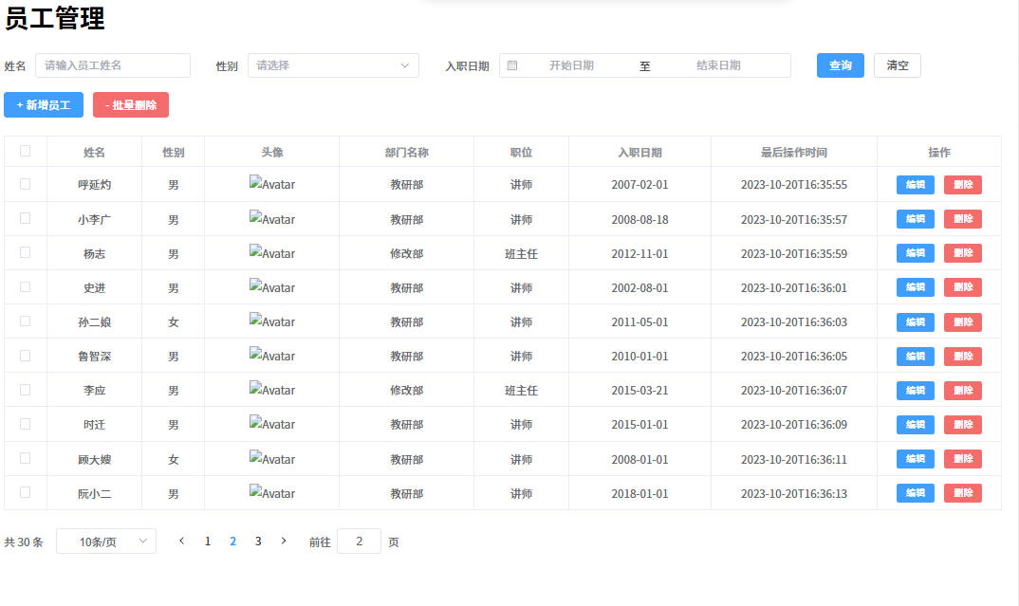Check the row checkbox for 孙二娘

pos(26,321)
